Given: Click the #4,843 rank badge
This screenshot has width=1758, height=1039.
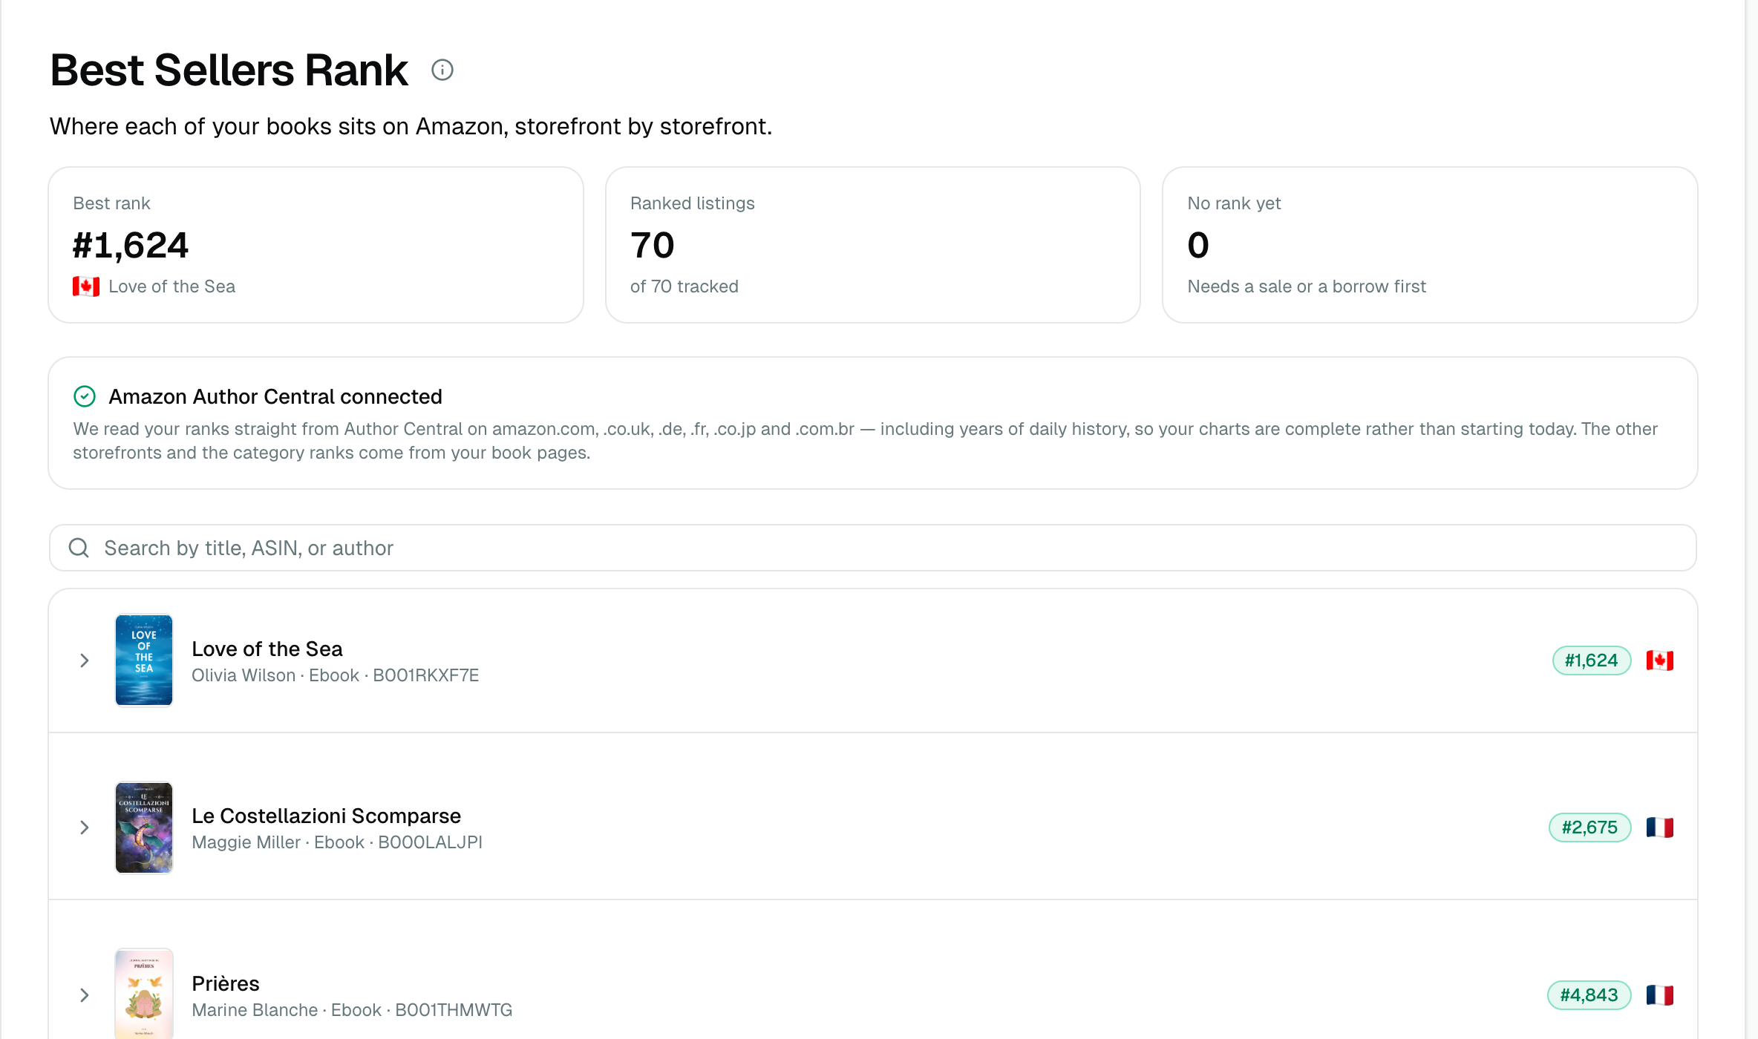Looking at the screenshot, I should click(x=1589, y=995).
